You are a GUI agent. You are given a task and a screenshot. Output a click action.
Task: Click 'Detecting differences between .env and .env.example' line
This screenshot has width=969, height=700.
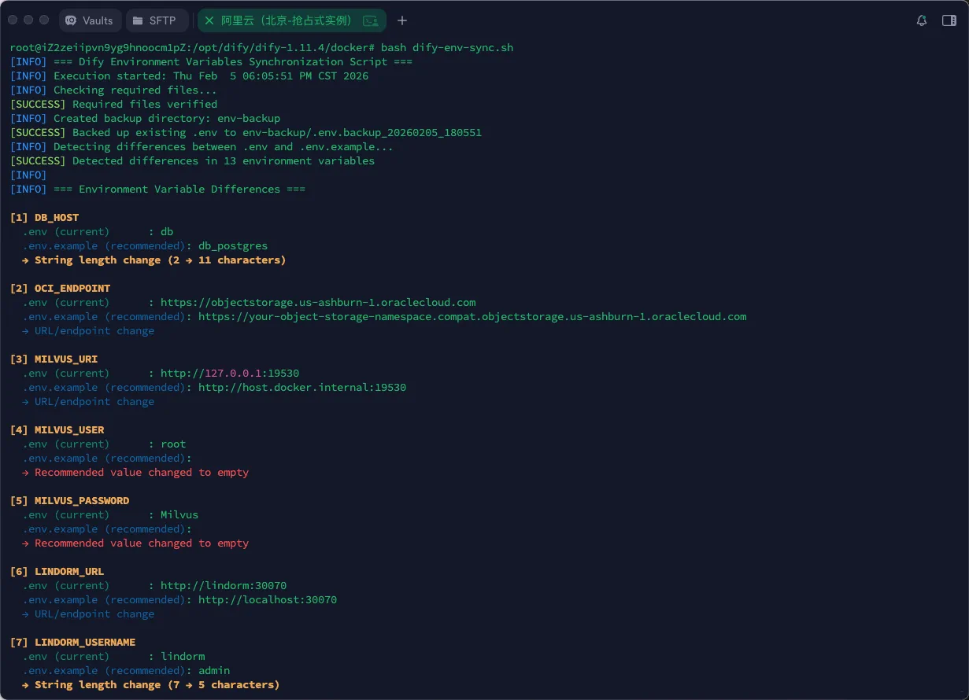202,146
